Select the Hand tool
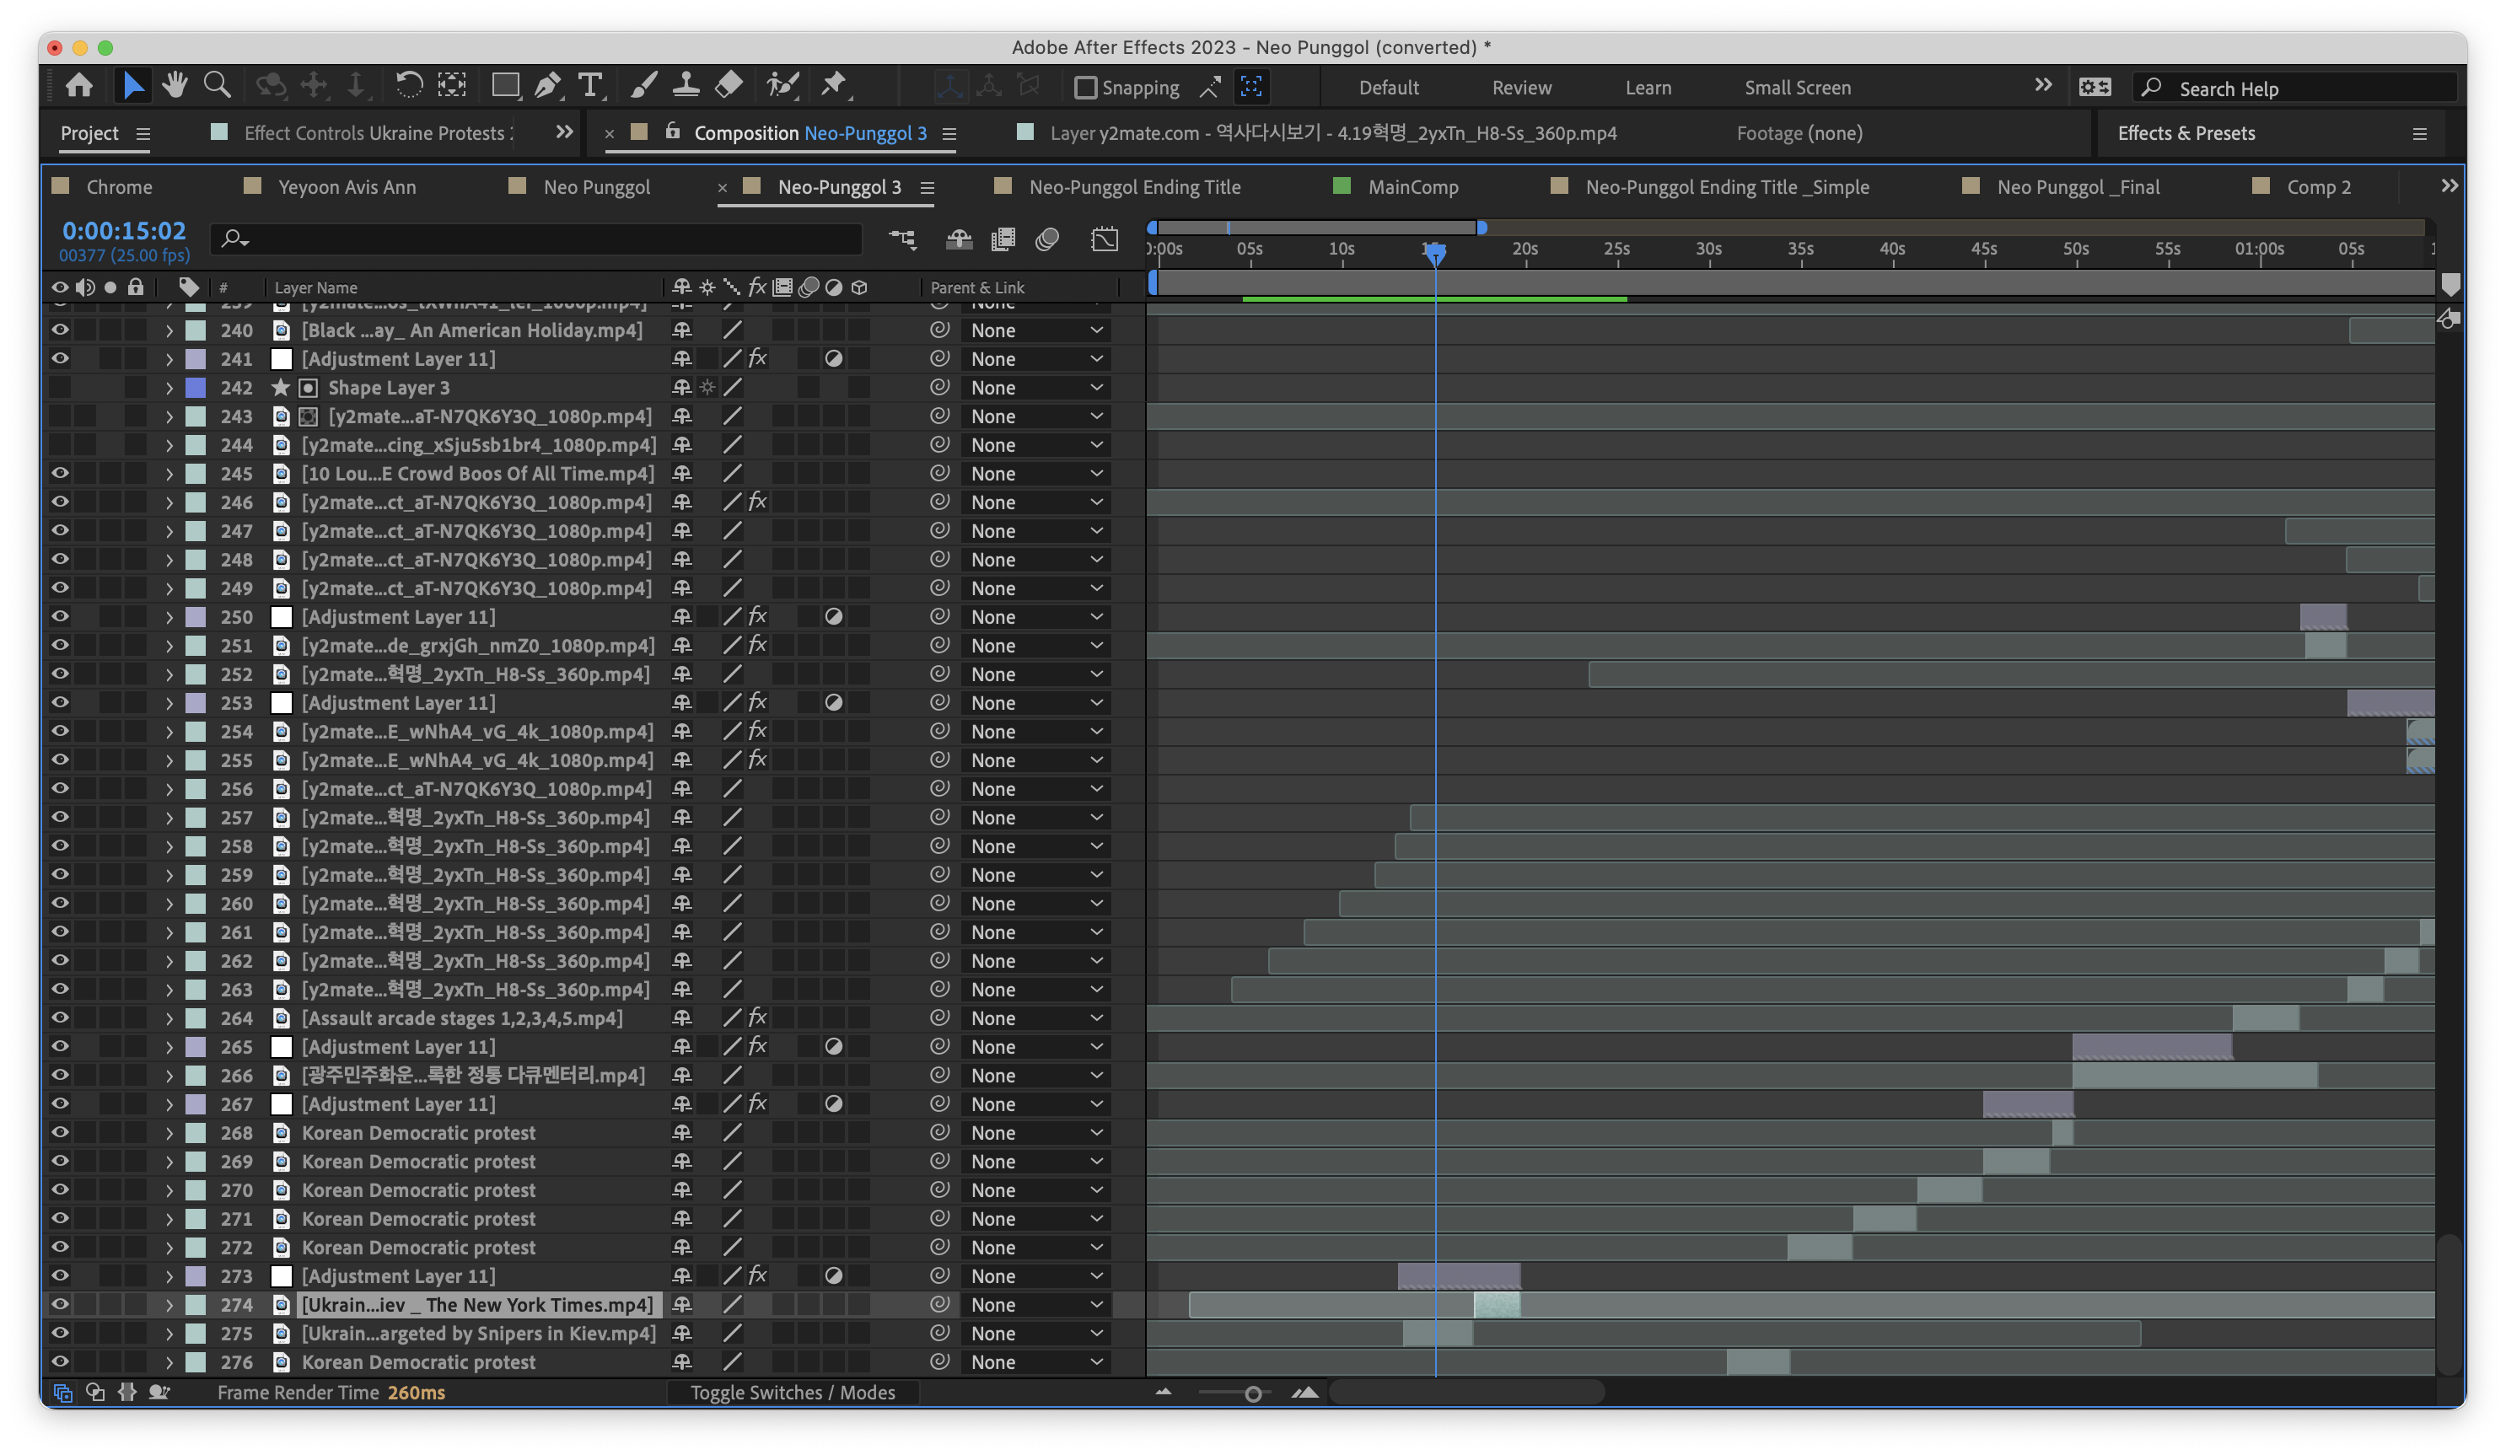2506x1455 pixels. coord(175,87)
